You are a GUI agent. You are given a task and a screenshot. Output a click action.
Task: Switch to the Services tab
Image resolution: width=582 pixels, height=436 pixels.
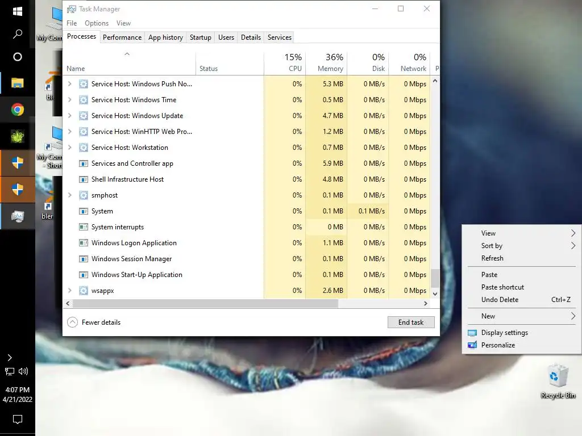280,37
